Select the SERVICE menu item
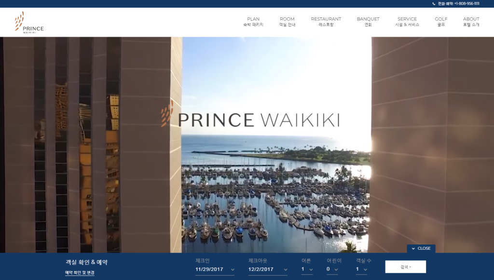This screenshot has height=280, width=494. [407, 22]
